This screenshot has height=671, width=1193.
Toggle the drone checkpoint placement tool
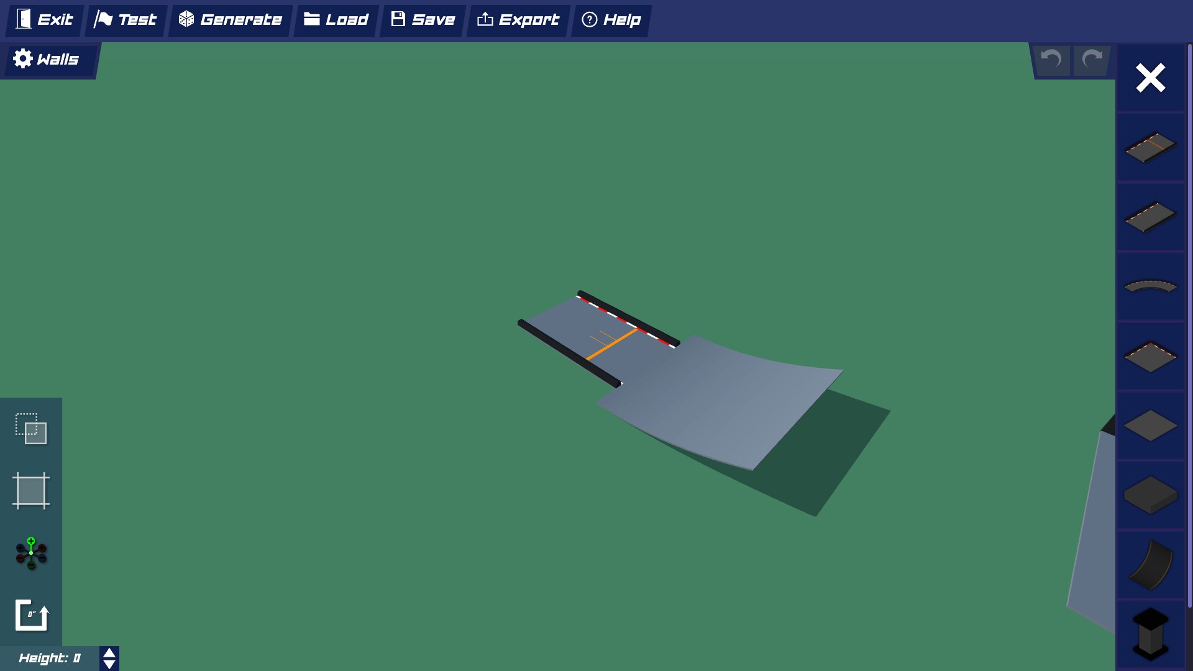(31, 553)
